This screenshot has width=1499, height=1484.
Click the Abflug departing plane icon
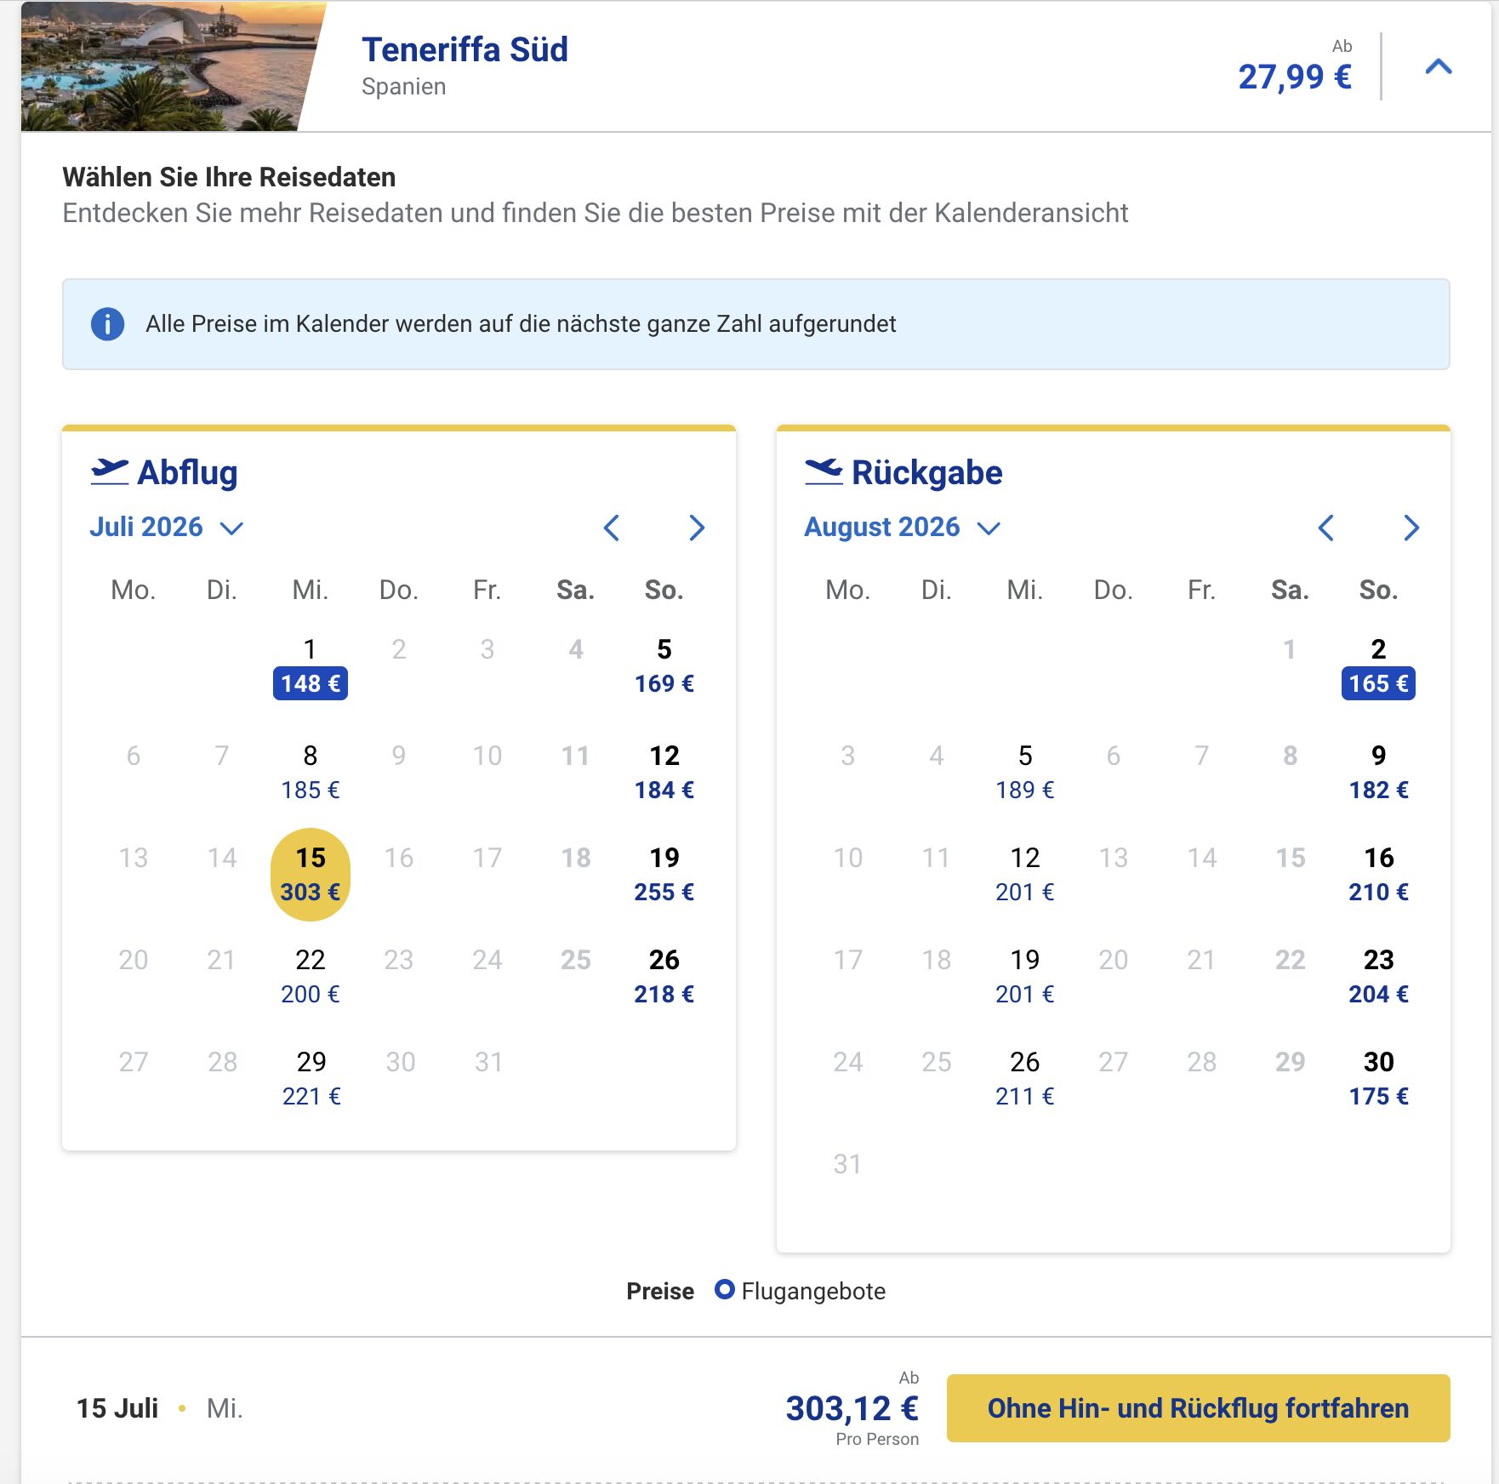[x=110, y=471]
